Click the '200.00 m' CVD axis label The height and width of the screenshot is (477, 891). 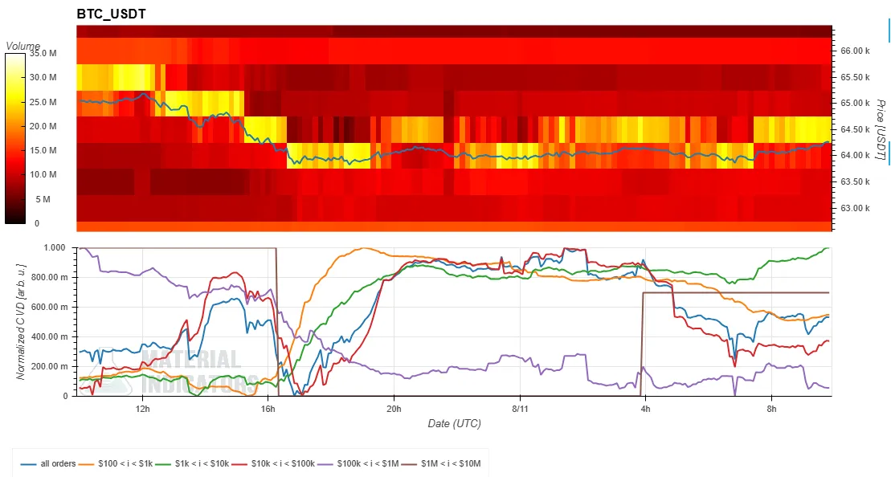tap(50, 366)
